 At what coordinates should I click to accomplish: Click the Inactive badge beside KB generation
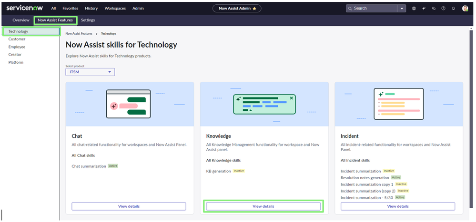[x=239, y=171]
